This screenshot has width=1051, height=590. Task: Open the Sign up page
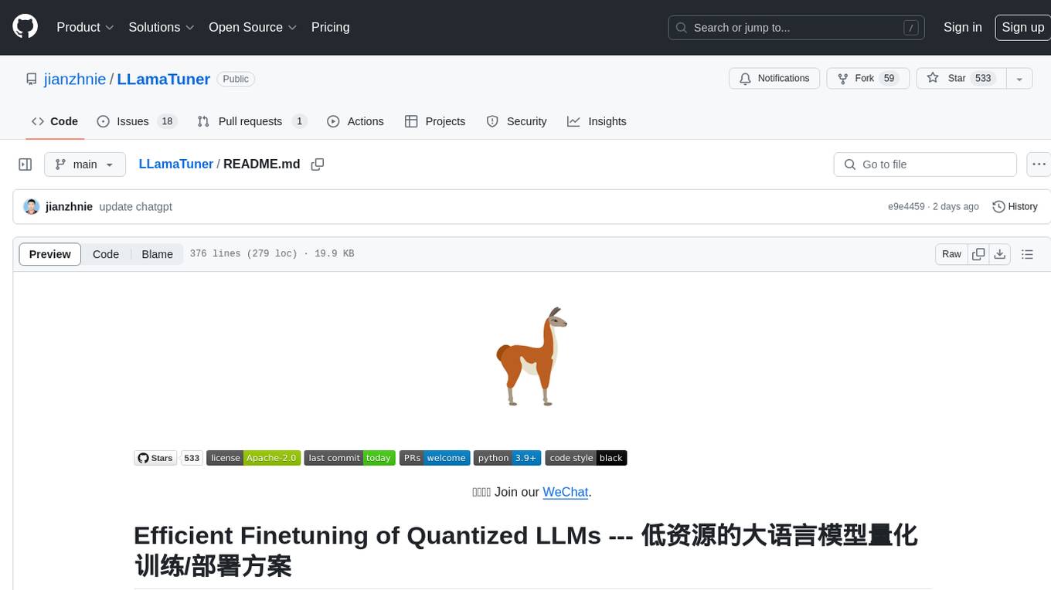(x=1022, y=27)
